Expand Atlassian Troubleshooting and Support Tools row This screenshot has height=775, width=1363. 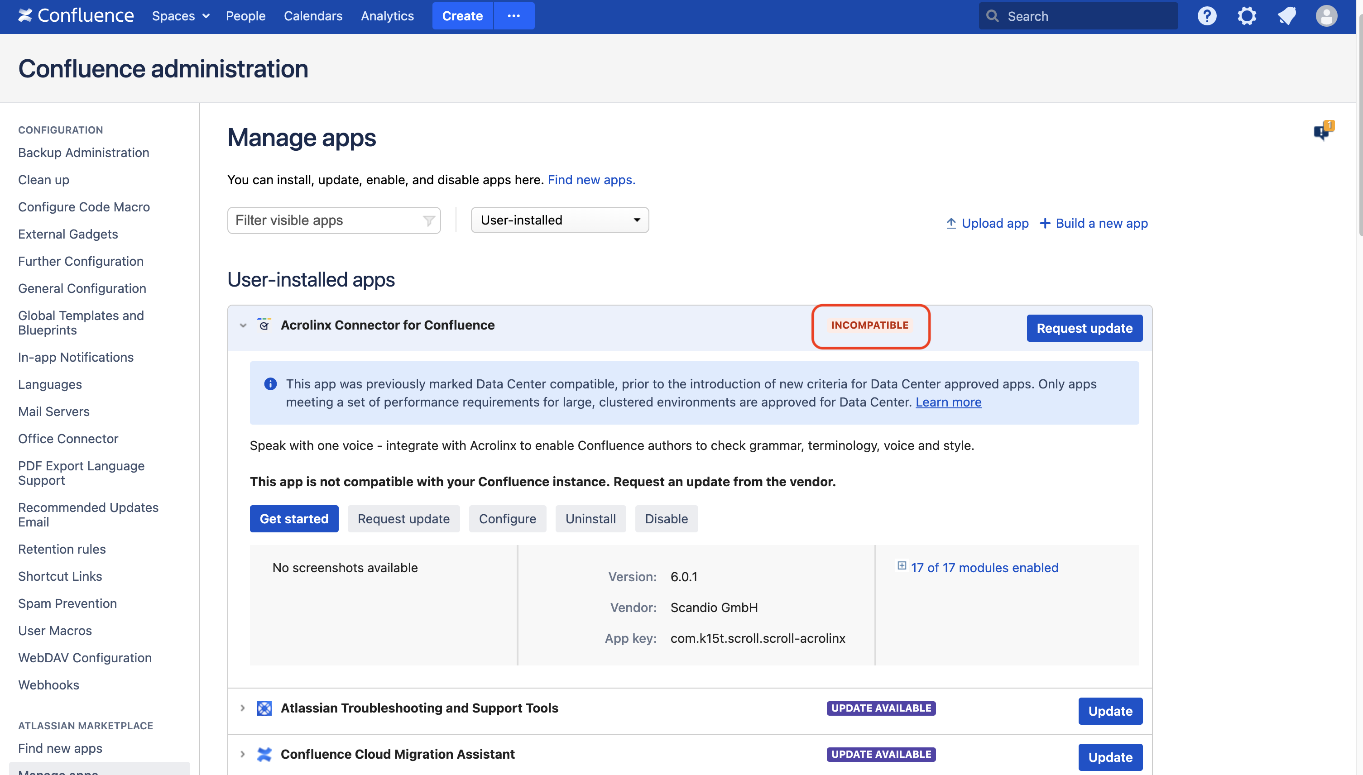coord(242,708)
